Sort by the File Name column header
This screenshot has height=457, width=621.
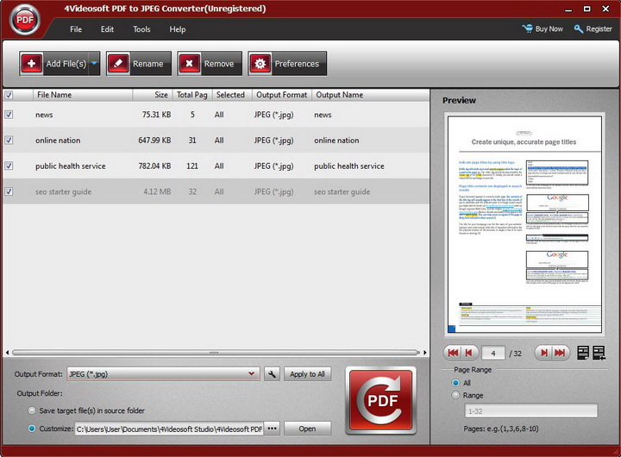[x=83, y=95]
